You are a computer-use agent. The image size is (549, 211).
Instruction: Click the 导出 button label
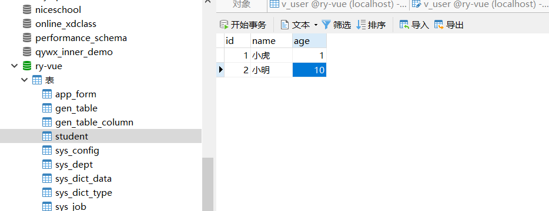(x=455, y=25)
